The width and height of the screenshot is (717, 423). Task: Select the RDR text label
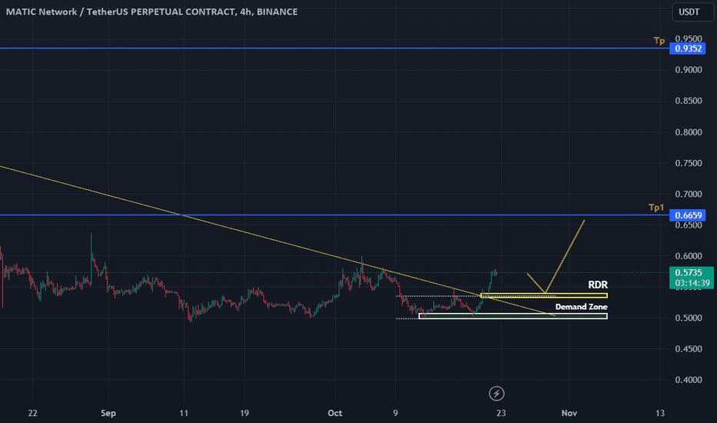[598, 285]
